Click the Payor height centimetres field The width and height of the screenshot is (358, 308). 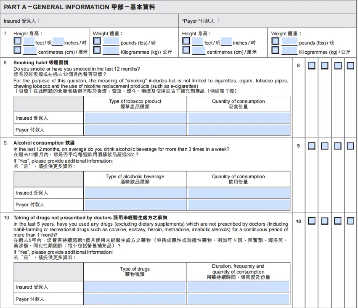coord(199,50)
